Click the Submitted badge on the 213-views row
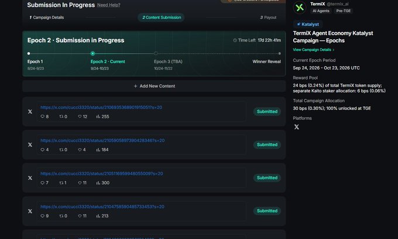Viewport: 398px width, 239px height. tap(267, 211)
